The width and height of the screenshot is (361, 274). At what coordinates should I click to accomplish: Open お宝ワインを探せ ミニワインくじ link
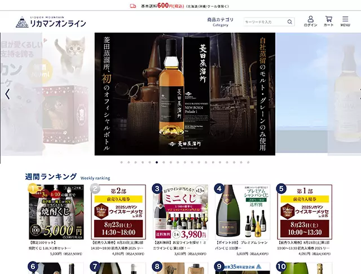[179, 245]
